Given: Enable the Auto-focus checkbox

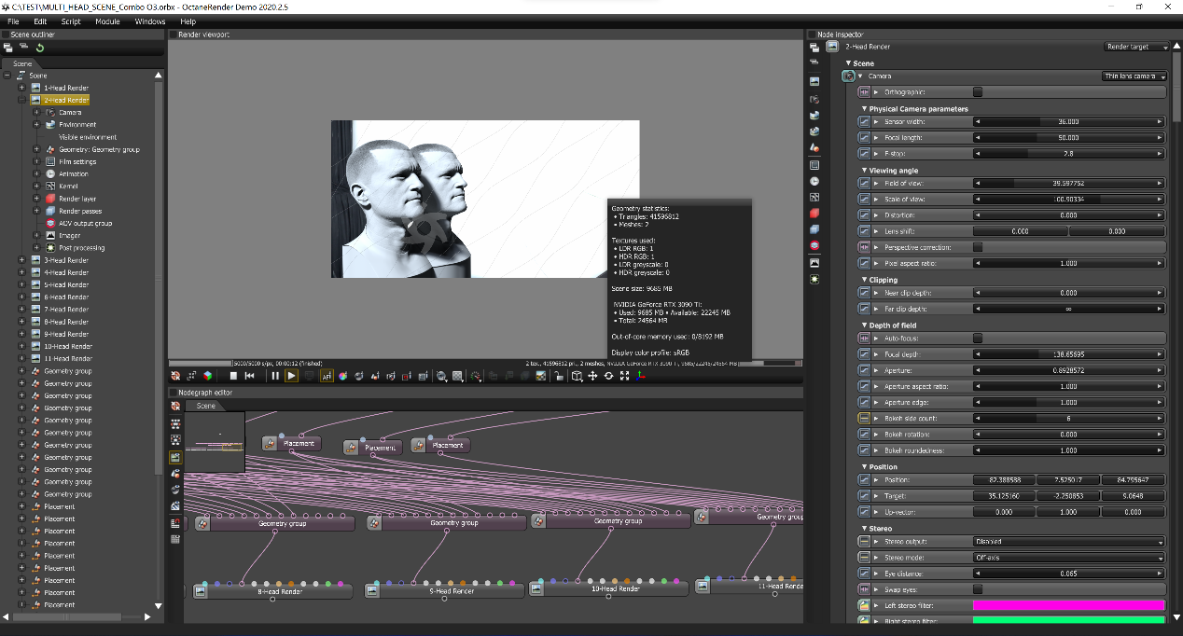Looking at the screenshot, I should point(978,339).
